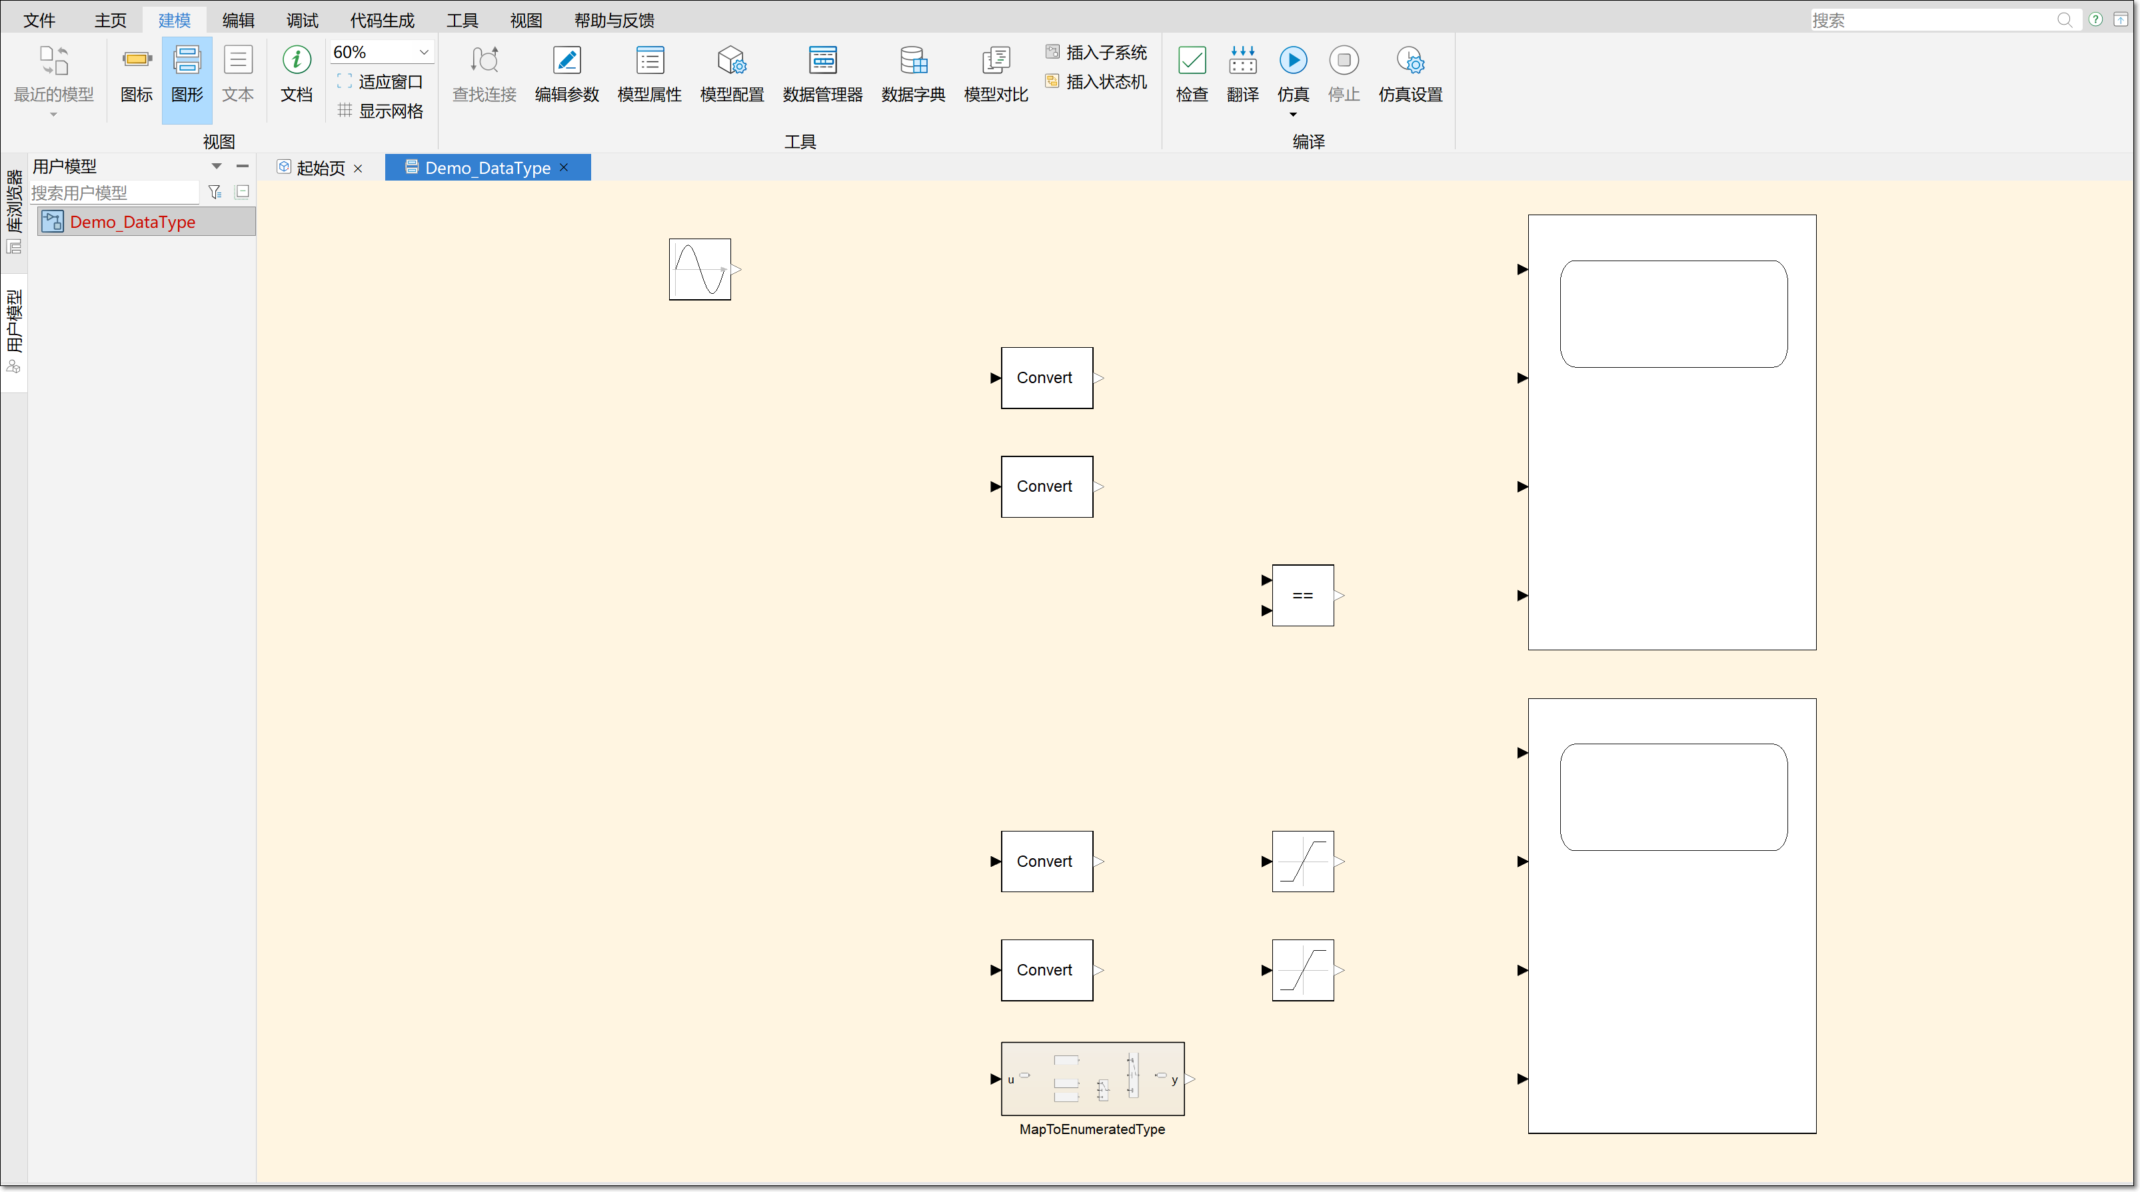Screen dimensions: 2140x1192
Task: Open the 库浏览器 side tab
Action: point(14,212)
